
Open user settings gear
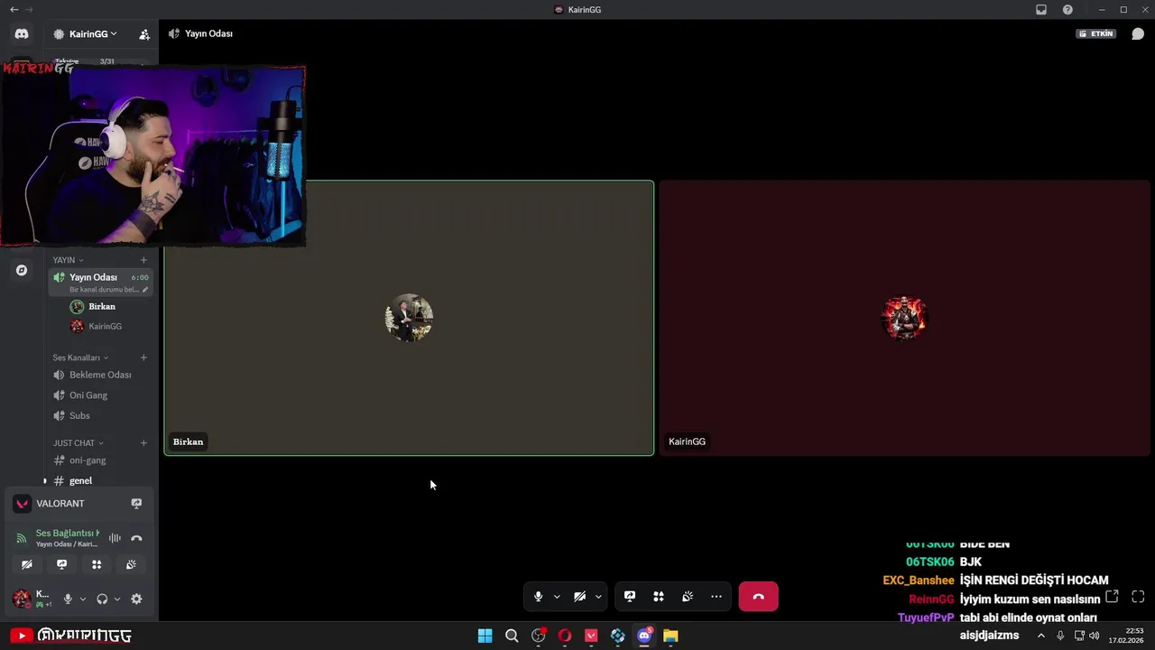136,599
